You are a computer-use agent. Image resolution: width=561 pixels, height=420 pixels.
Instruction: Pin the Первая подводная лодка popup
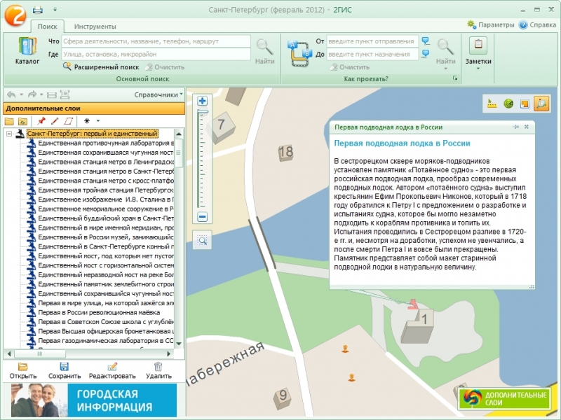click(x=515, y=127)
